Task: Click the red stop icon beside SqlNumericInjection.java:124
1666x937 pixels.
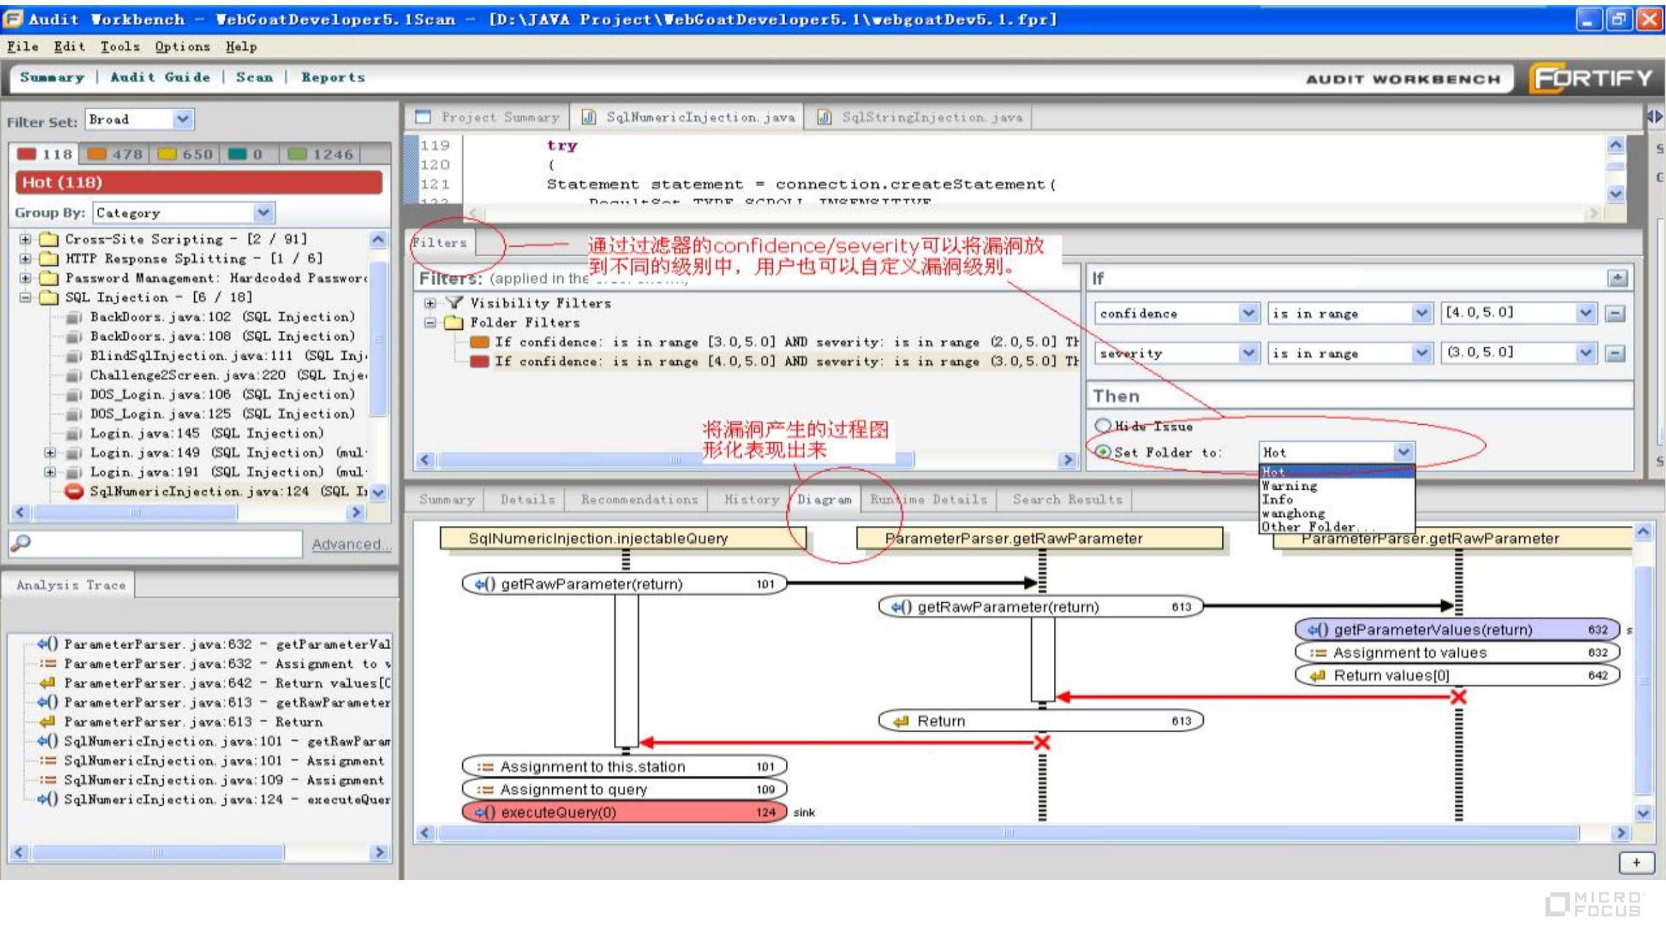Action: coord(74,492)
